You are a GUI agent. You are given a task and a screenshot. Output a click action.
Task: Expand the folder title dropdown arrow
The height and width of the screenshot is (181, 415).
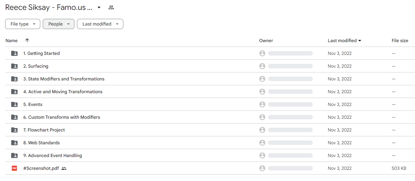click(x=99, y=7)
